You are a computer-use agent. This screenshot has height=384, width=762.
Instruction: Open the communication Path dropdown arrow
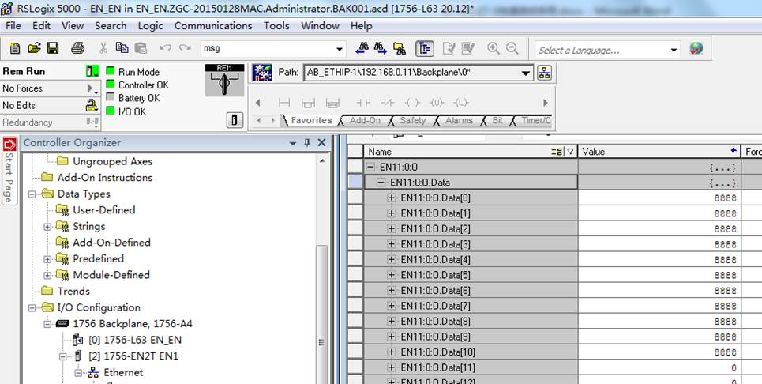pos(525,73)
